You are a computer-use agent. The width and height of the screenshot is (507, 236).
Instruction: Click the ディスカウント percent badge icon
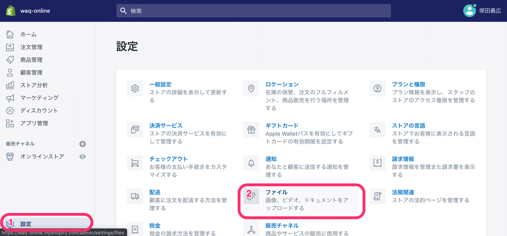coord(10,110)
